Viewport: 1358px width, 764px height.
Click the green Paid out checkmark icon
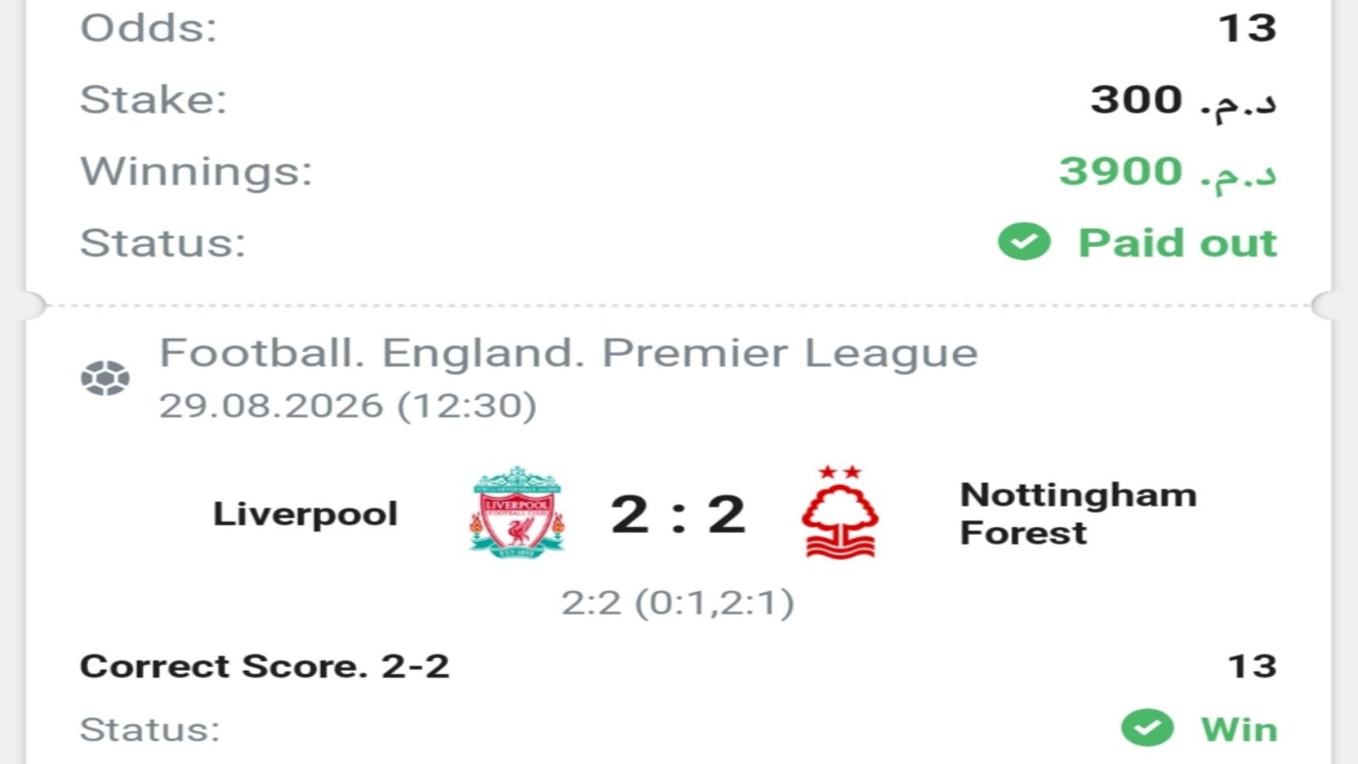1024,242
